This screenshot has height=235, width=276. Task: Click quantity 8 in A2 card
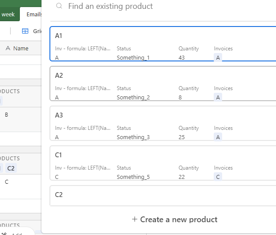pos(180,97)
